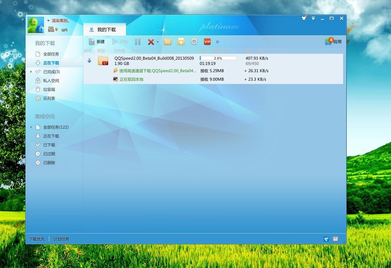Click the 1.90 GB file size text
Viewport: 391px width, 268px height.
pos(122,64)
